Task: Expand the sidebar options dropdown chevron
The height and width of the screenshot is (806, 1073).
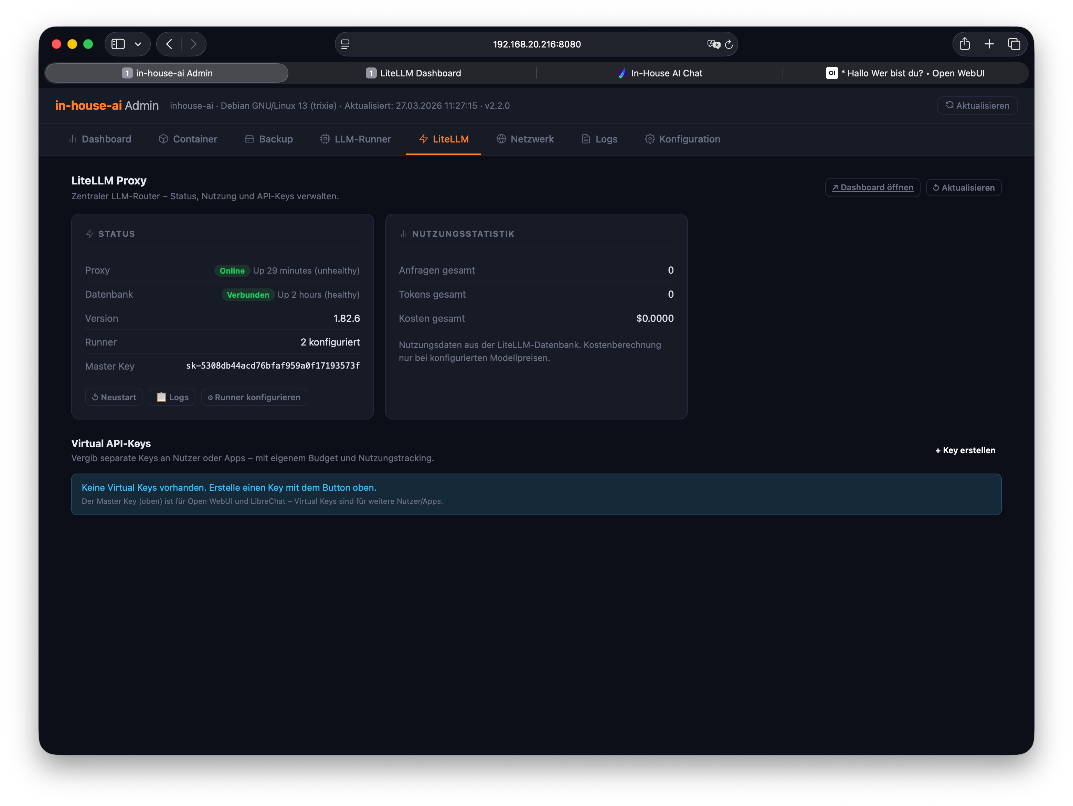Action: pos(138,44)
